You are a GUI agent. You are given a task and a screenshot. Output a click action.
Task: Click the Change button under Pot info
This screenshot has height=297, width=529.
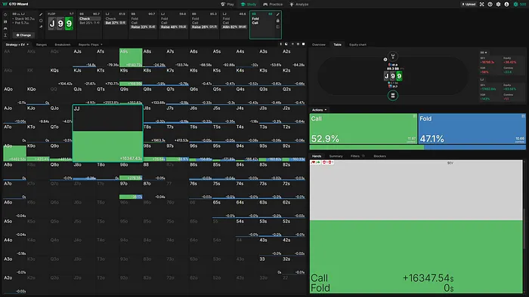point(23,35)
